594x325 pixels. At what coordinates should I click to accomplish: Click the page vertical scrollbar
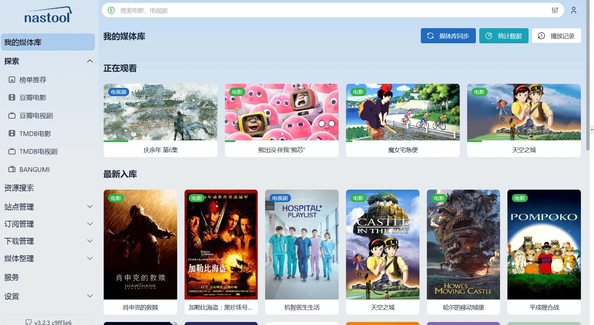click(x=588, y=75)
